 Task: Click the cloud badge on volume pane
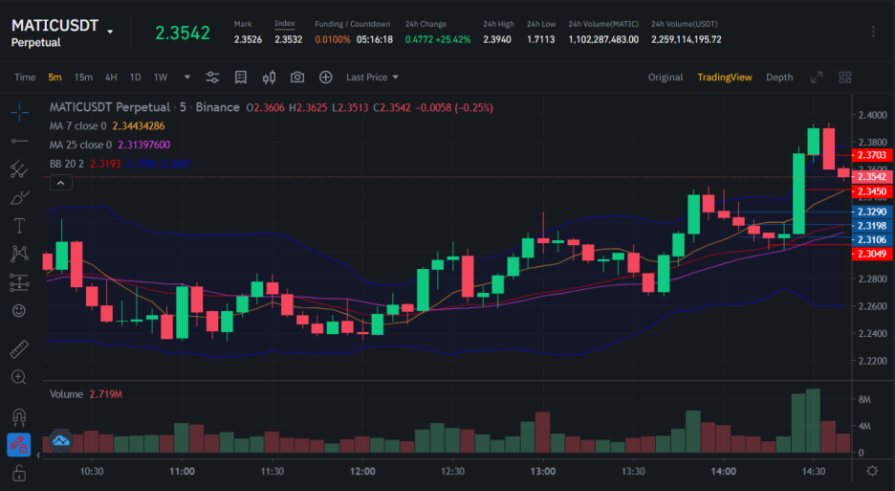60,440
